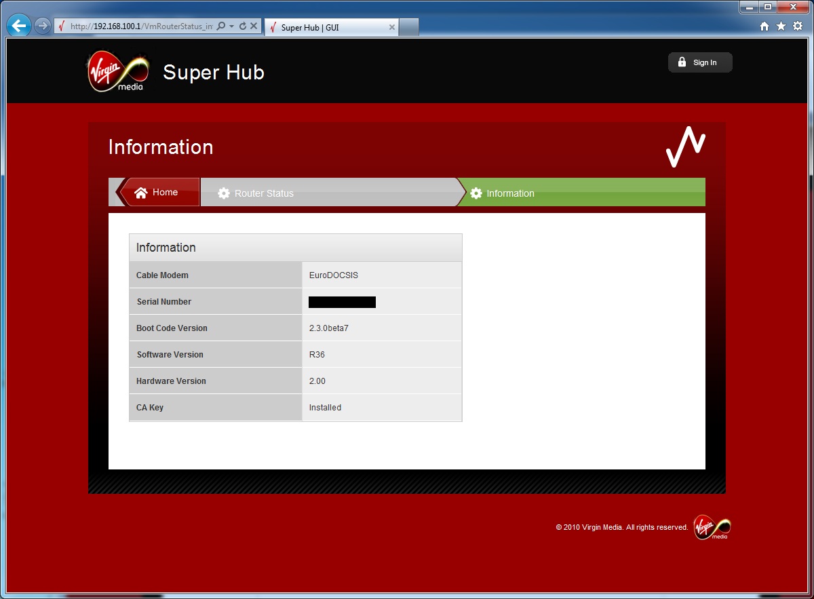Select the 2.3.0beta7 boot code value
The width and height of the screenshot is (814, 599).
point(328,328)
